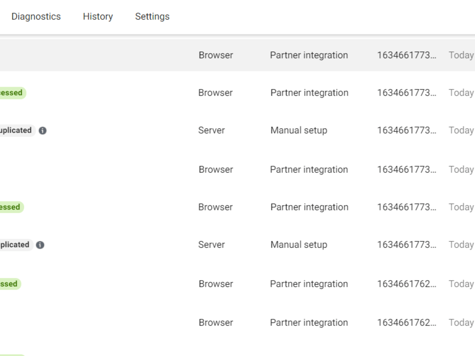Click "1634661762..." in the row with "ssed" badge
This screenshot has width=475, height=356.
coord(407,284)
